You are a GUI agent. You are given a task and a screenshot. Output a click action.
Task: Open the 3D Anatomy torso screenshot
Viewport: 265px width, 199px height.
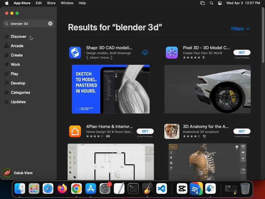click(x=208, y=162)
